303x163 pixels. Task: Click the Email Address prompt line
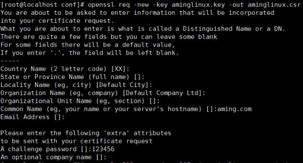click(32, 117)
